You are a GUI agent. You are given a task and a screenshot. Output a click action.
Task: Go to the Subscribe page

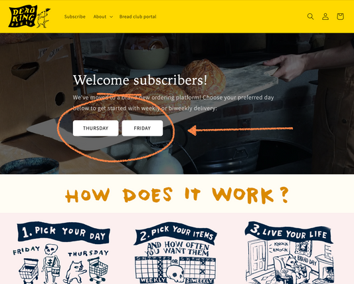coord(75,17)
